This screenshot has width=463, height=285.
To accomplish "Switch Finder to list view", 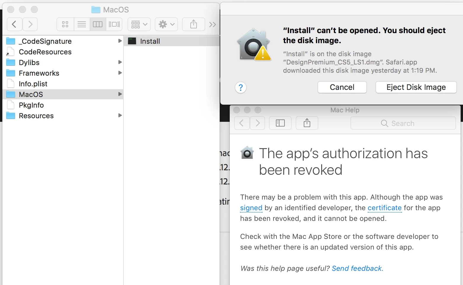I will 82,24.
